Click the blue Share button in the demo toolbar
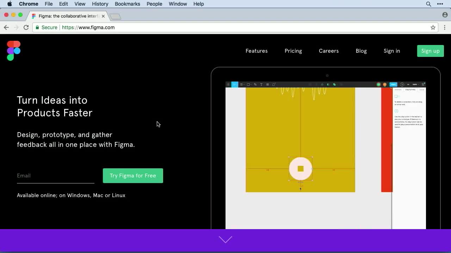The width and height of the screenshot is (451, 253). coord(393,84)
